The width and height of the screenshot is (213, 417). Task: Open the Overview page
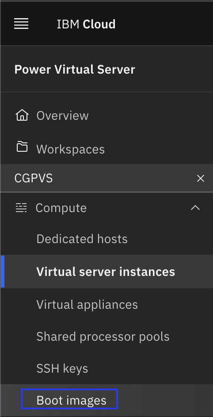click(x=62, y=116)
